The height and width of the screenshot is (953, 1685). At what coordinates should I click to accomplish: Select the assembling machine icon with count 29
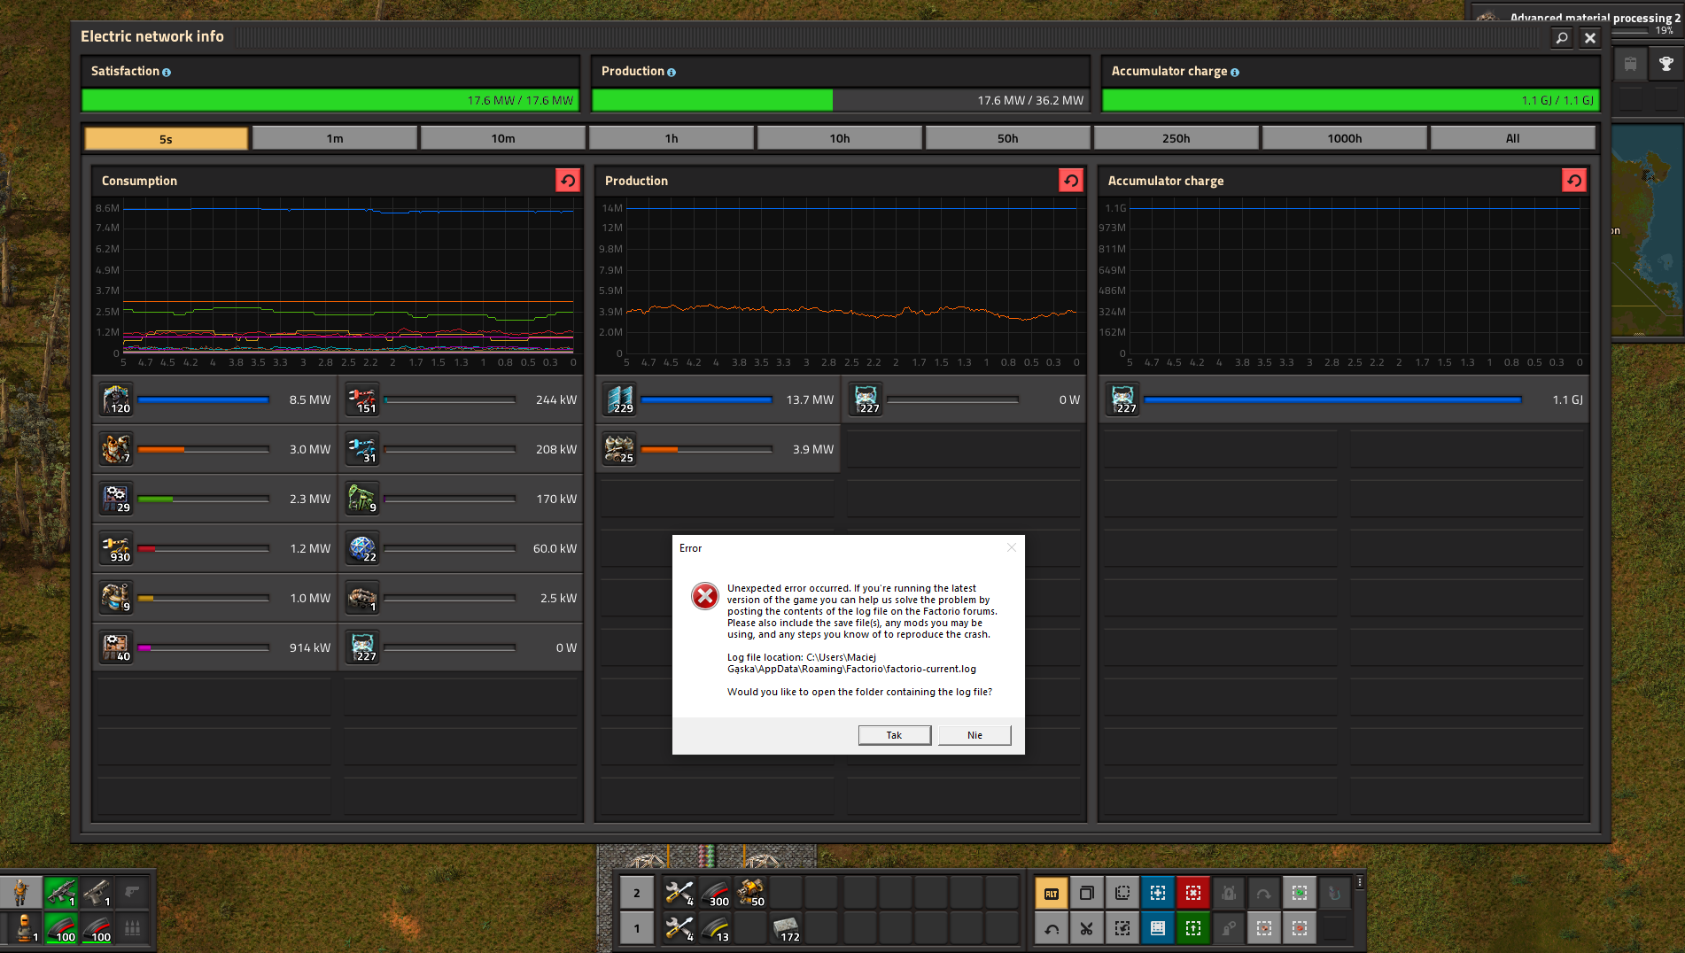click(116, 499)
